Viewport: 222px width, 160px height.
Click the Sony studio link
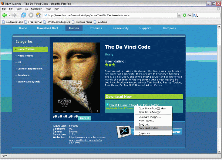[109, 54]
